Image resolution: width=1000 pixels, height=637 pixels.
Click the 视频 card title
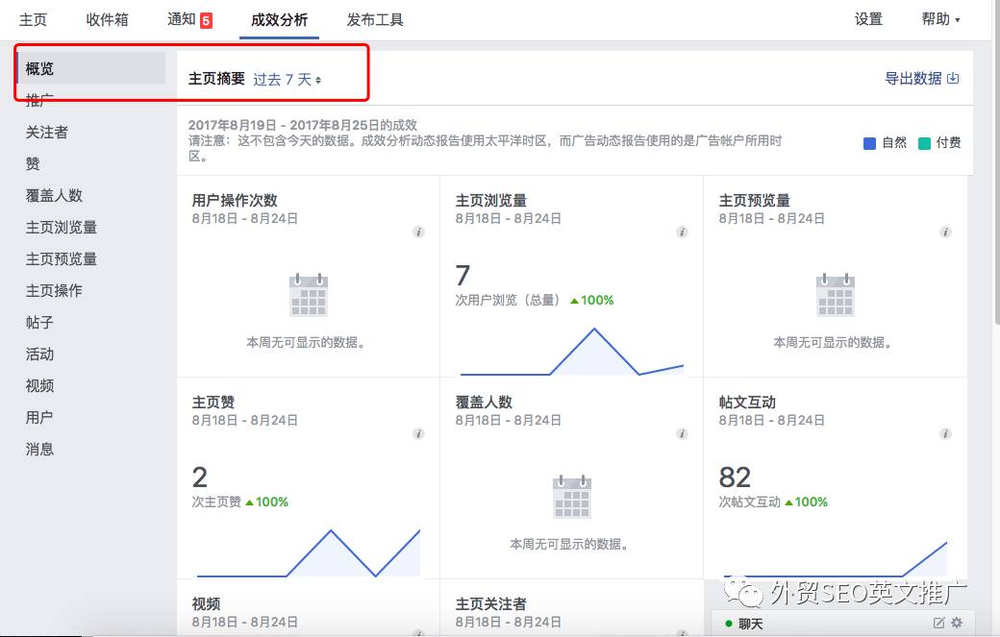point(206,604)
